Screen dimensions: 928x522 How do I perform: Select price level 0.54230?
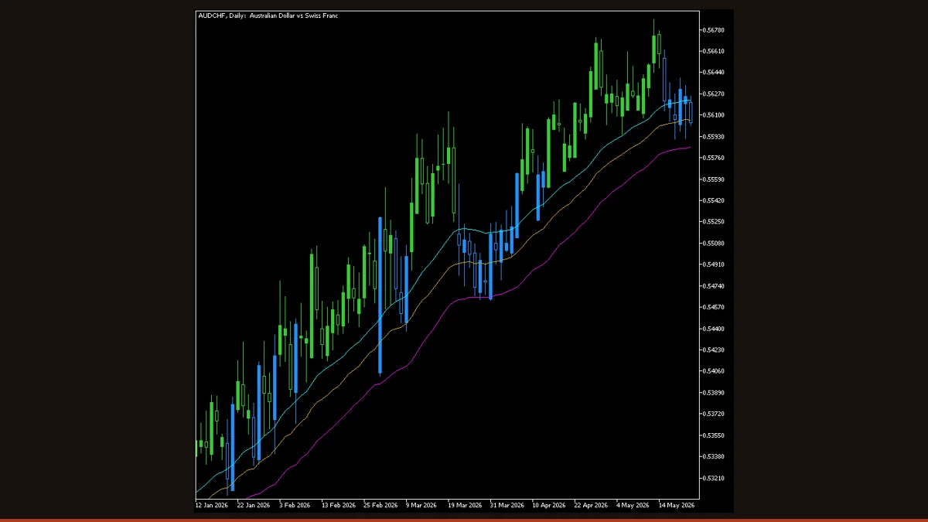pyautogui.click(x=714, y=350)
